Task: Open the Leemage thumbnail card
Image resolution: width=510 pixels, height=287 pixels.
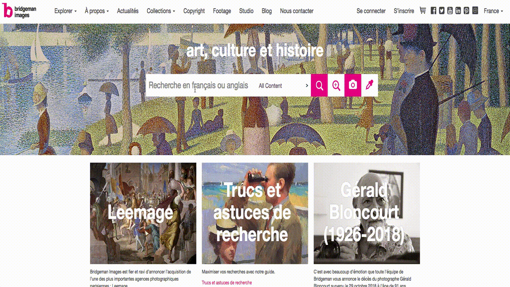Action: pyautogui.click(x=143, y=213)
